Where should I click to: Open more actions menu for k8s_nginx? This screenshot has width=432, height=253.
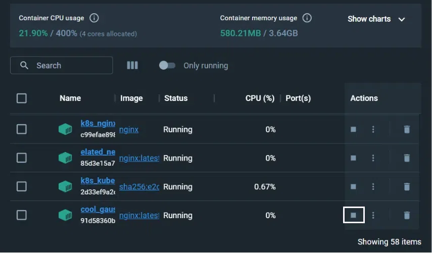[x=373, y=129]
